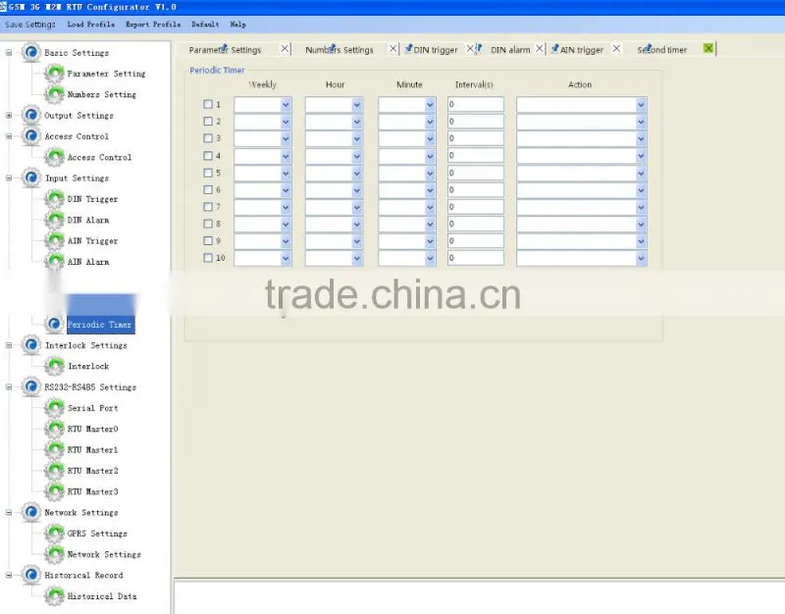
Task: Click the Output Settings gear icon
Action: [x=31, y=115]
